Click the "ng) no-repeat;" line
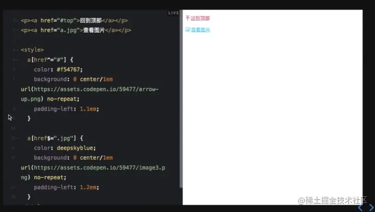Screen dimensions: 375x212 (44, 178)
